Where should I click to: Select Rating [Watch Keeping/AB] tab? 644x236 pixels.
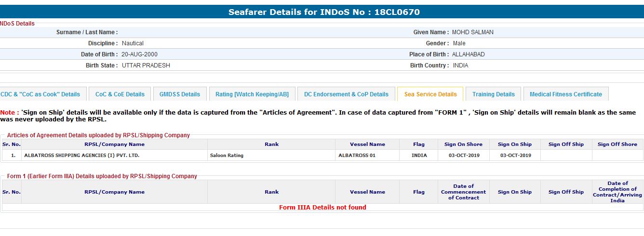252,94
